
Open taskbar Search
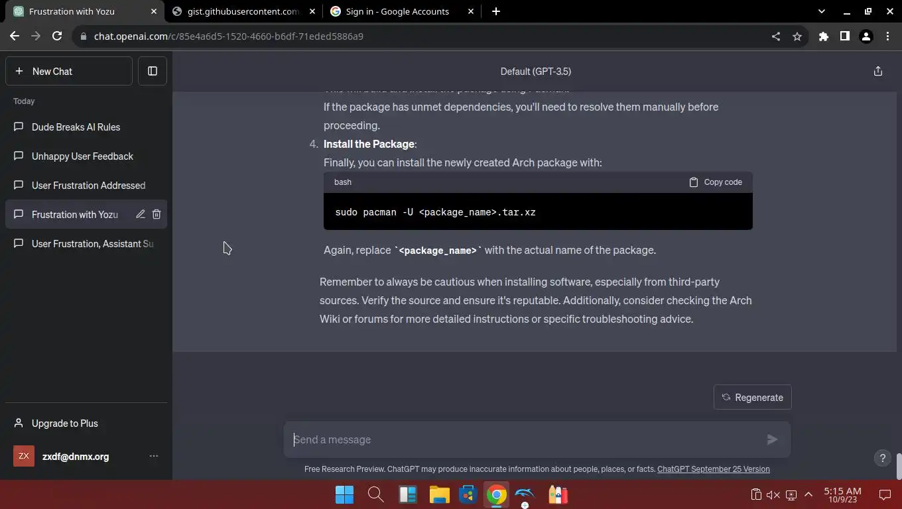pos(376,495)
